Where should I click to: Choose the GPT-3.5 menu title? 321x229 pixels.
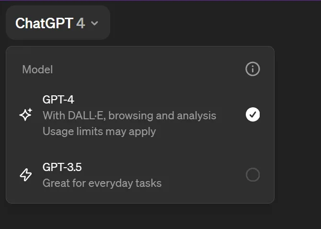pyautogui.click(x=62, y=167)
